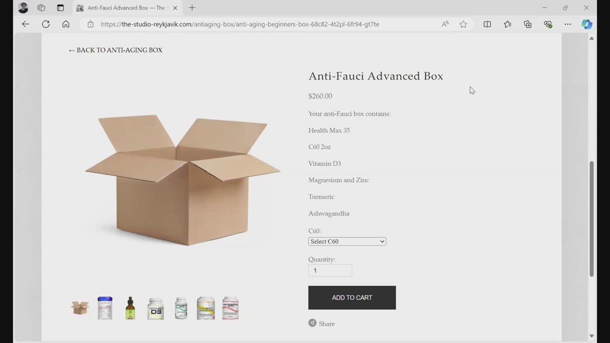Click the address bar URL
Screen dimensions: 610x343
pos(240,24)
